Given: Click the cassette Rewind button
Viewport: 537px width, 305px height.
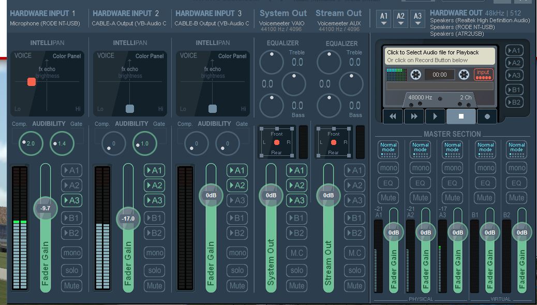Looking at the screenshot, I should tap(393, 117).
